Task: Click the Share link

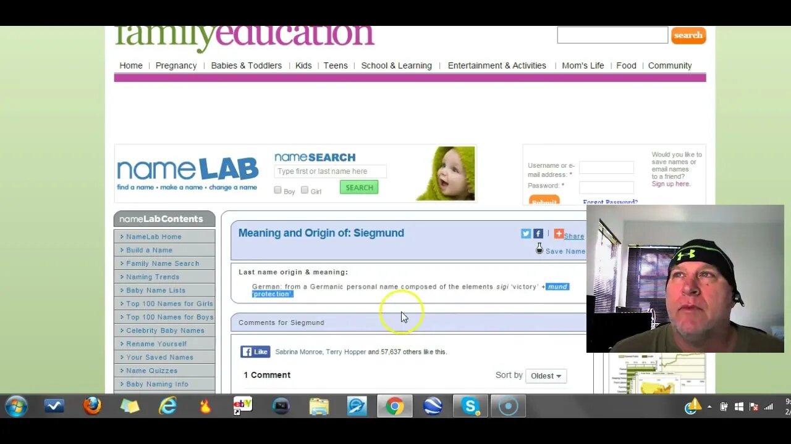Action: pos(574,236)
